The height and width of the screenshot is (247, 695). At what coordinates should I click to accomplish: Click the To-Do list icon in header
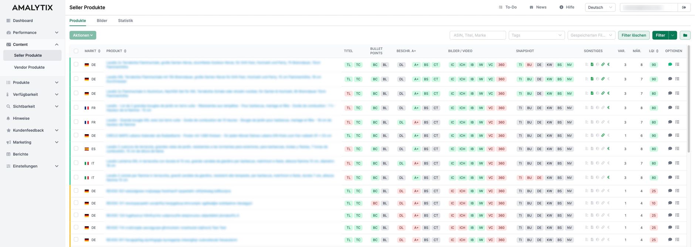coord(501,7)
